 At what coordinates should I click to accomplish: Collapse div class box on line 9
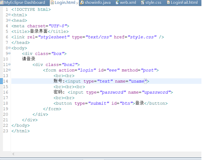tap(9, 53)
